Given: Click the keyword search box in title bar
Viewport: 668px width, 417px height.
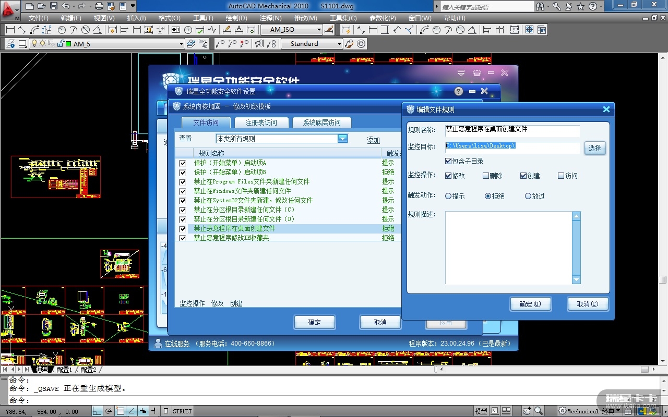Looking at the screenshot, I should [x=487, y=6].
